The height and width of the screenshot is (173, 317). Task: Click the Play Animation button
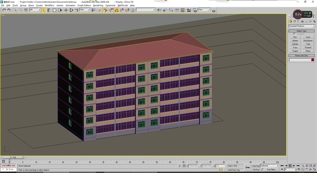point(290,166)
